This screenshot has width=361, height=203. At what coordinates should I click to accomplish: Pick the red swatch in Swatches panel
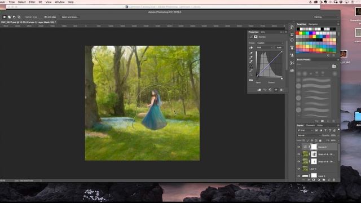pyautogui.click(x=297, y=33)
